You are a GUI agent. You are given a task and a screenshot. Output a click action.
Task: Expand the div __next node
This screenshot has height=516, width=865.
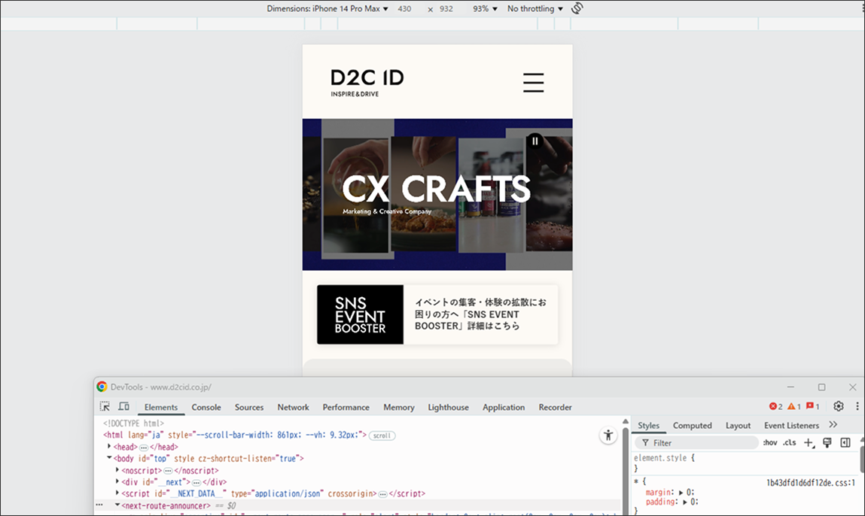click(117, 482)
